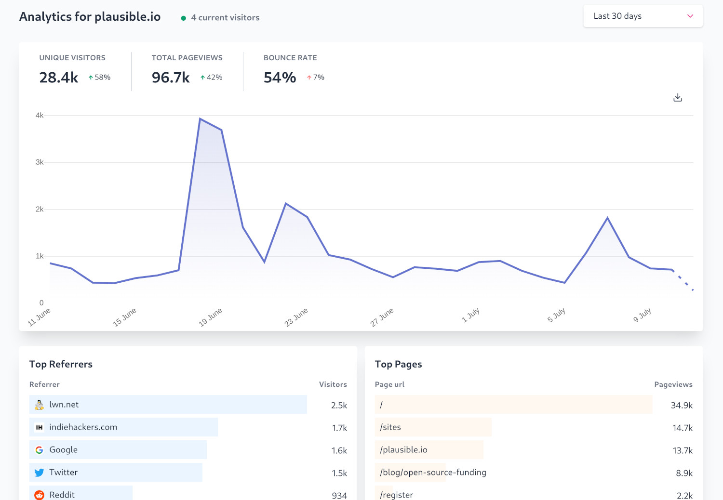This screenshot has height=500, width=723.
Task: Click the 19 June chart peak point
Action: (200, 118)
